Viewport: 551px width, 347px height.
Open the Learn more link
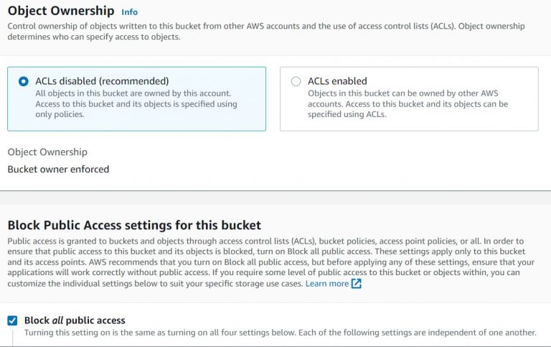point(326,284)
